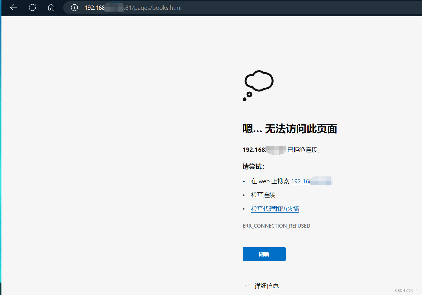The height and width of the screenshot is (295, 422).
Task: Reload the page via the refresh icon
Action: point(32,8)
